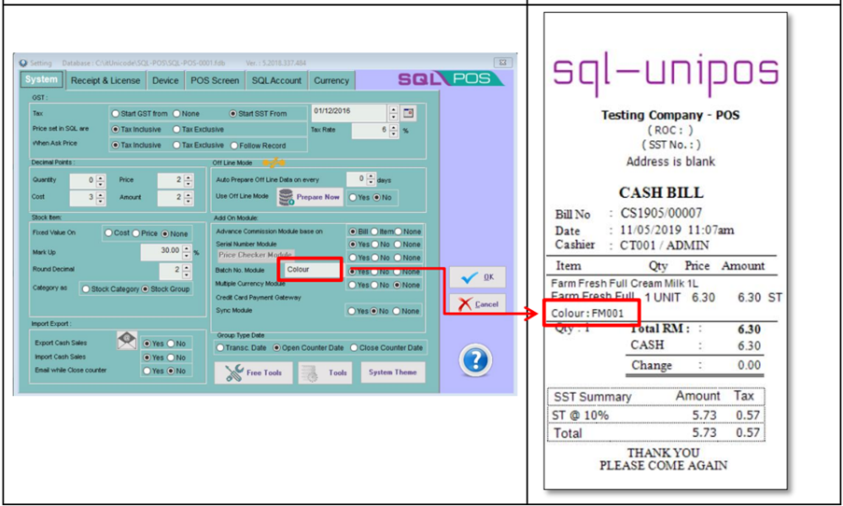
Task: Confirm settings with the OK checkmark button
Action: click(x=476, y=277)
